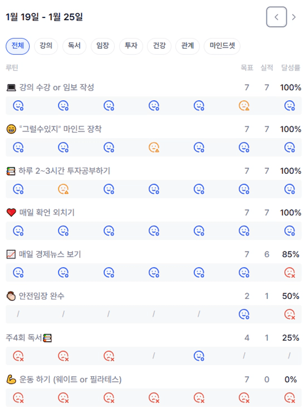Open the 마인드셋 category tab

coord(222,46)
